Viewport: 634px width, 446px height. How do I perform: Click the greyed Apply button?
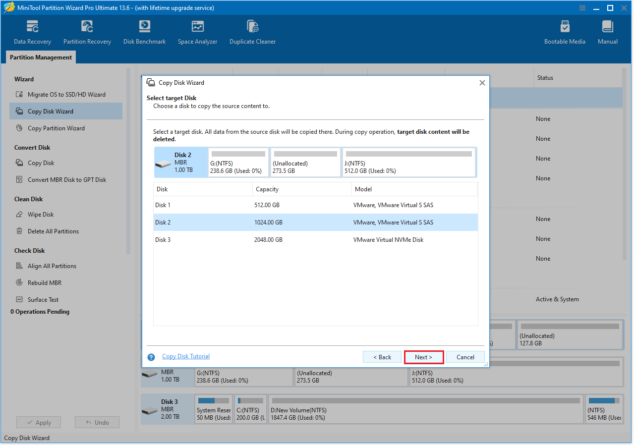(x=39, y=422)
